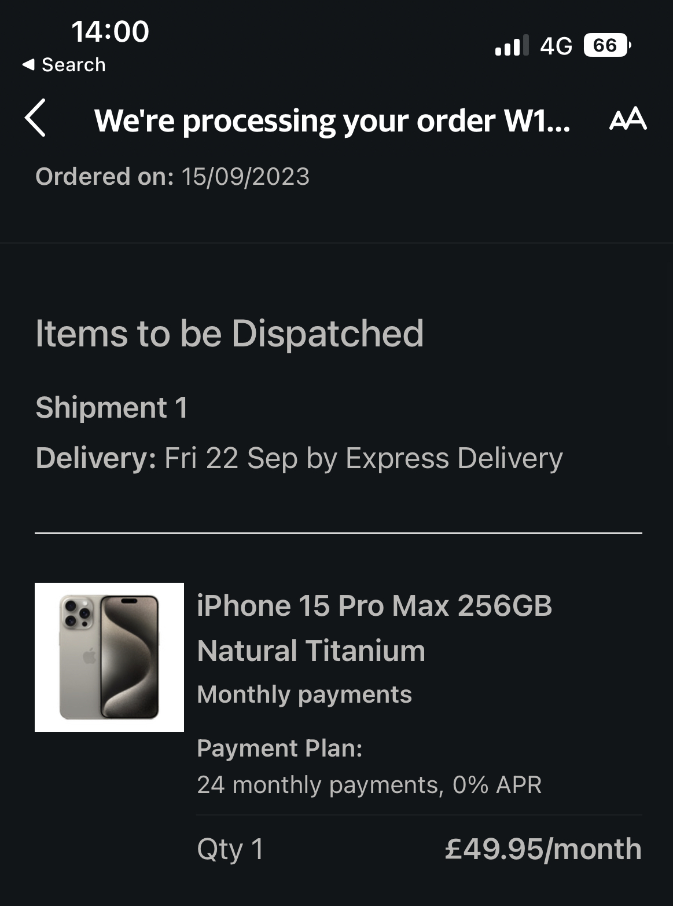Tap the small Search back triangle
This screenshot has width=673, height=906.
tap(28, 65)
